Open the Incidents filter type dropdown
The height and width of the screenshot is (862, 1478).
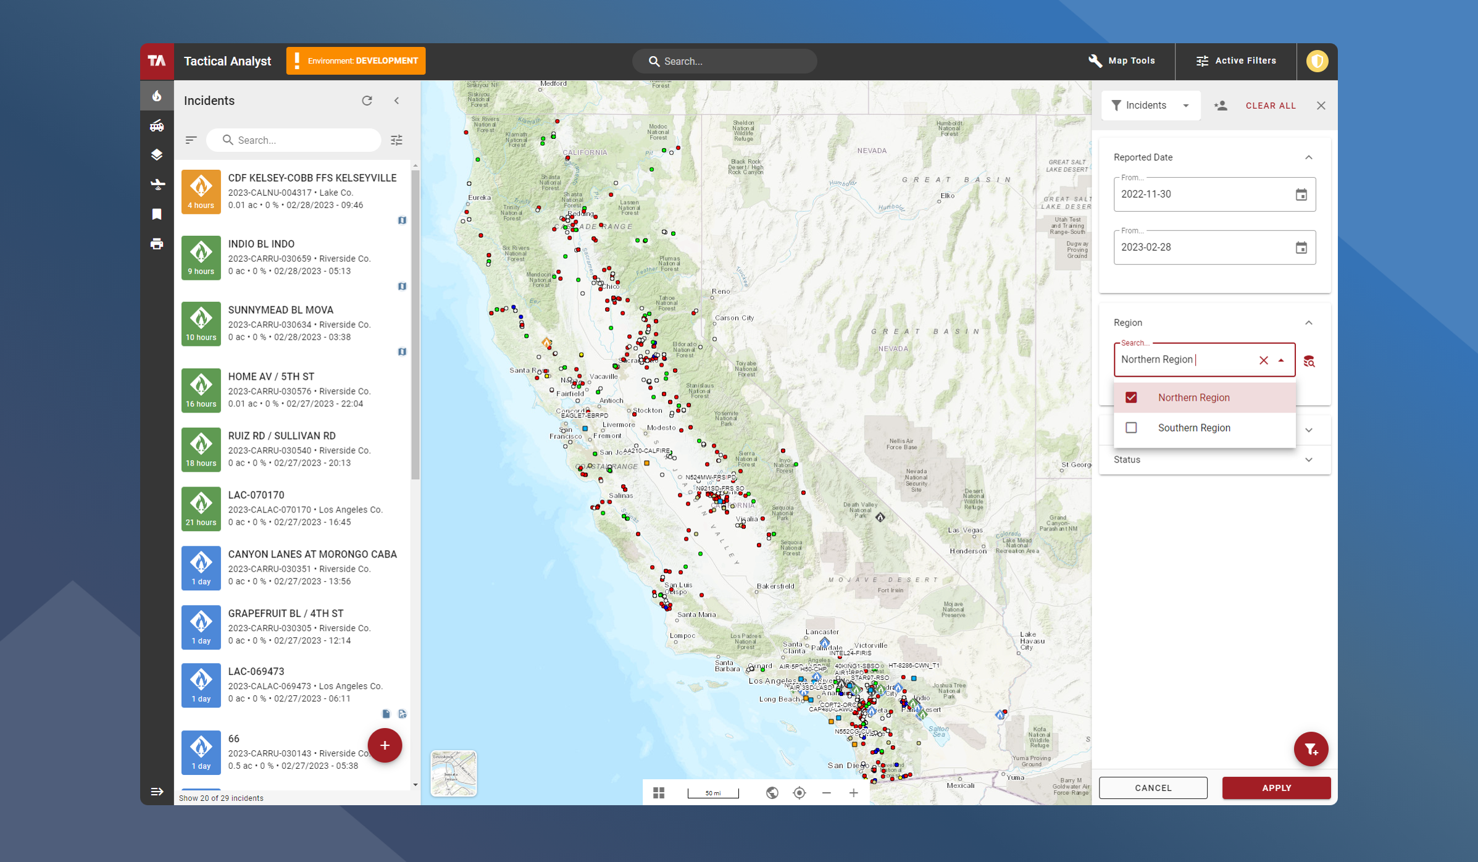tap(1150, 106)
